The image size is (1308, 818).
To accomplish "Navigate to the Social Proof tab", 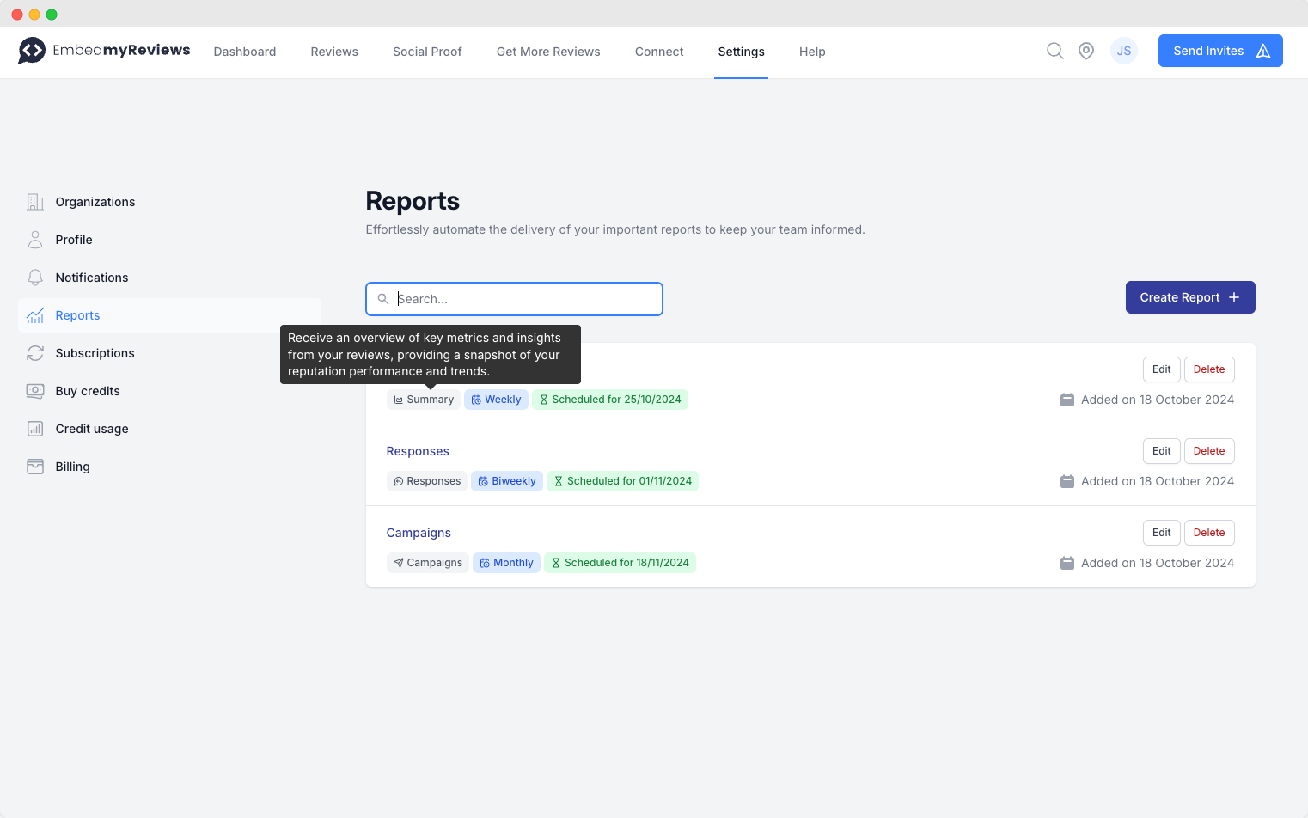I will click(427, 52).
